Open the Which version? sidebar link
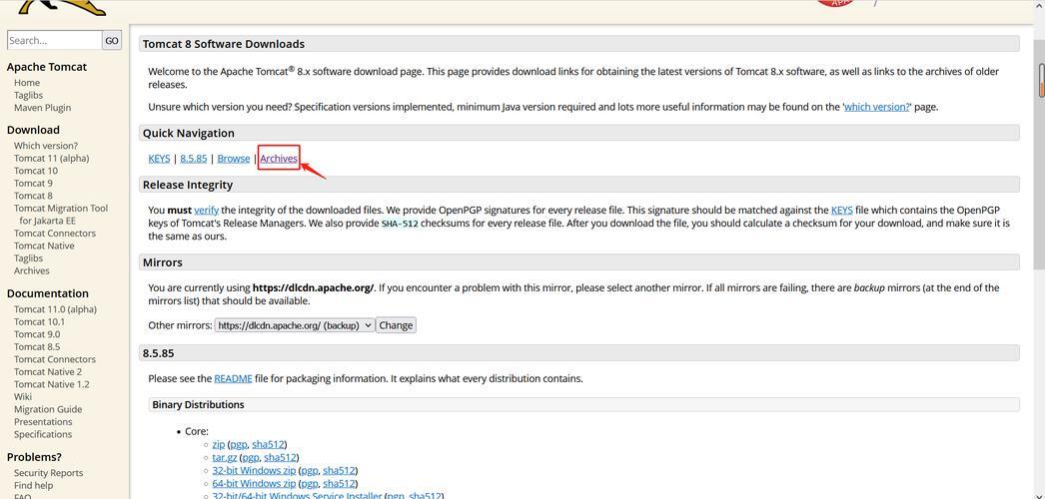Viewport: 1045px width, 499px height. click(x=45, y=146)
